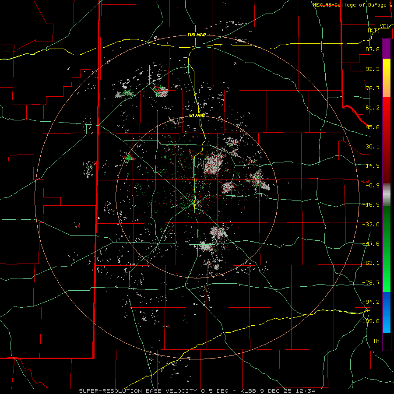The height and width of the screenshot is (394, 394).
Task: Select the 107.8 scale value
Action: point(371,49)
